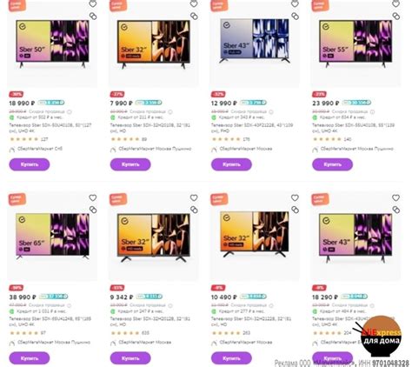The height and width of the screenshot is (367, 412).
Task: Add Sber 55" TV to comparison
Action: point(396,17)
